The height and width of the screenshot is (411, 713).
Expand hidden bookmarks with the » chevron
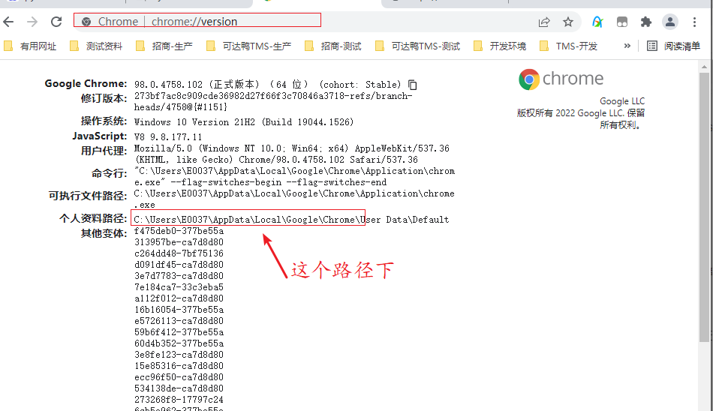[627, 46]
